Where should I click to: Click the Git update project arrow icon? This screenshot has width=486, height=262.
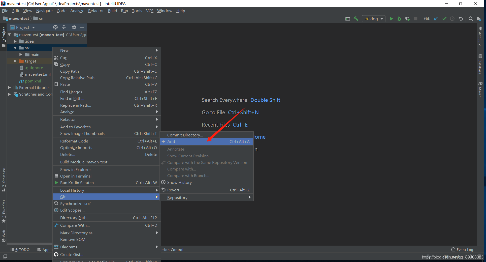[436, 19]
